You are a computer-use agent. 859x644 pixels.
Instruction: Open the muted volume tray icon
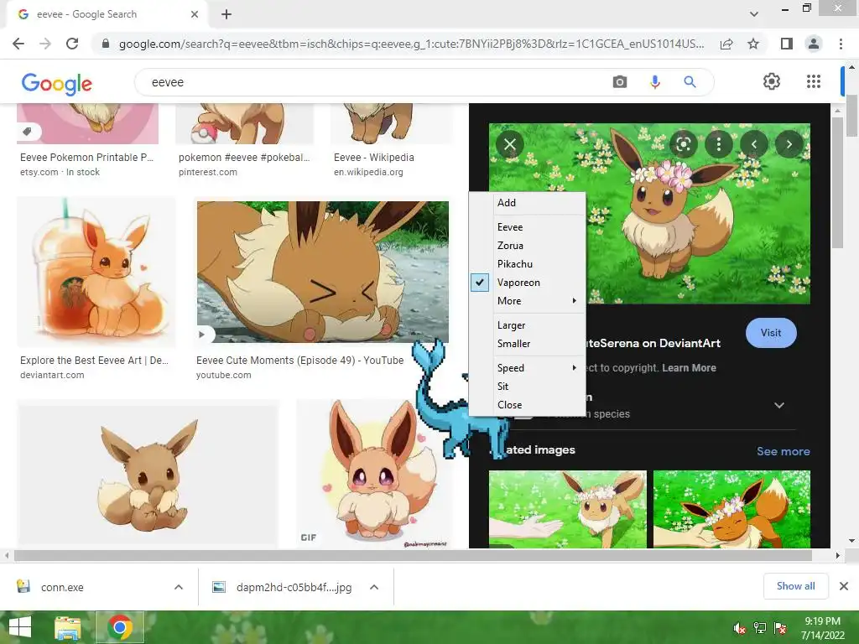click(739, 628)
